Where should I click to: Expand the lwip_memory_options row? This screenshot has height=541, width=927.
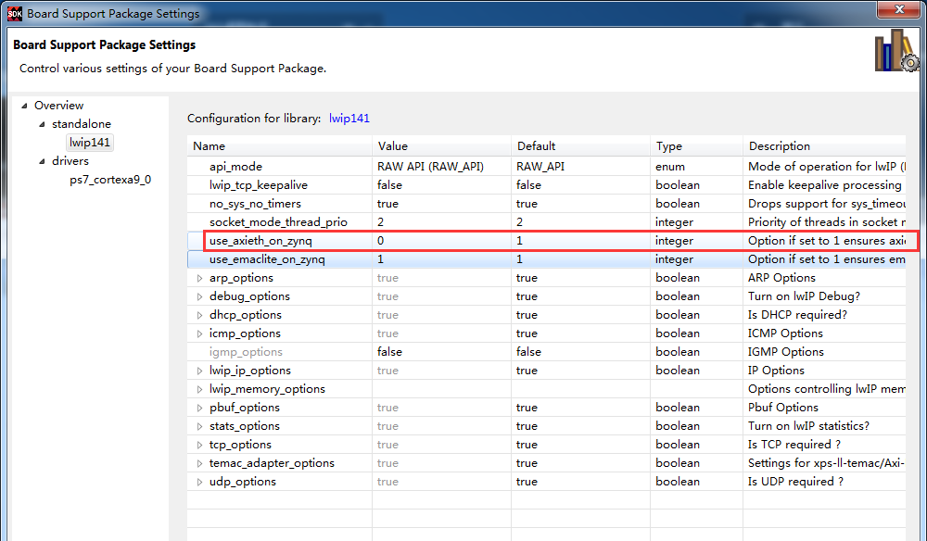point(200,389)
